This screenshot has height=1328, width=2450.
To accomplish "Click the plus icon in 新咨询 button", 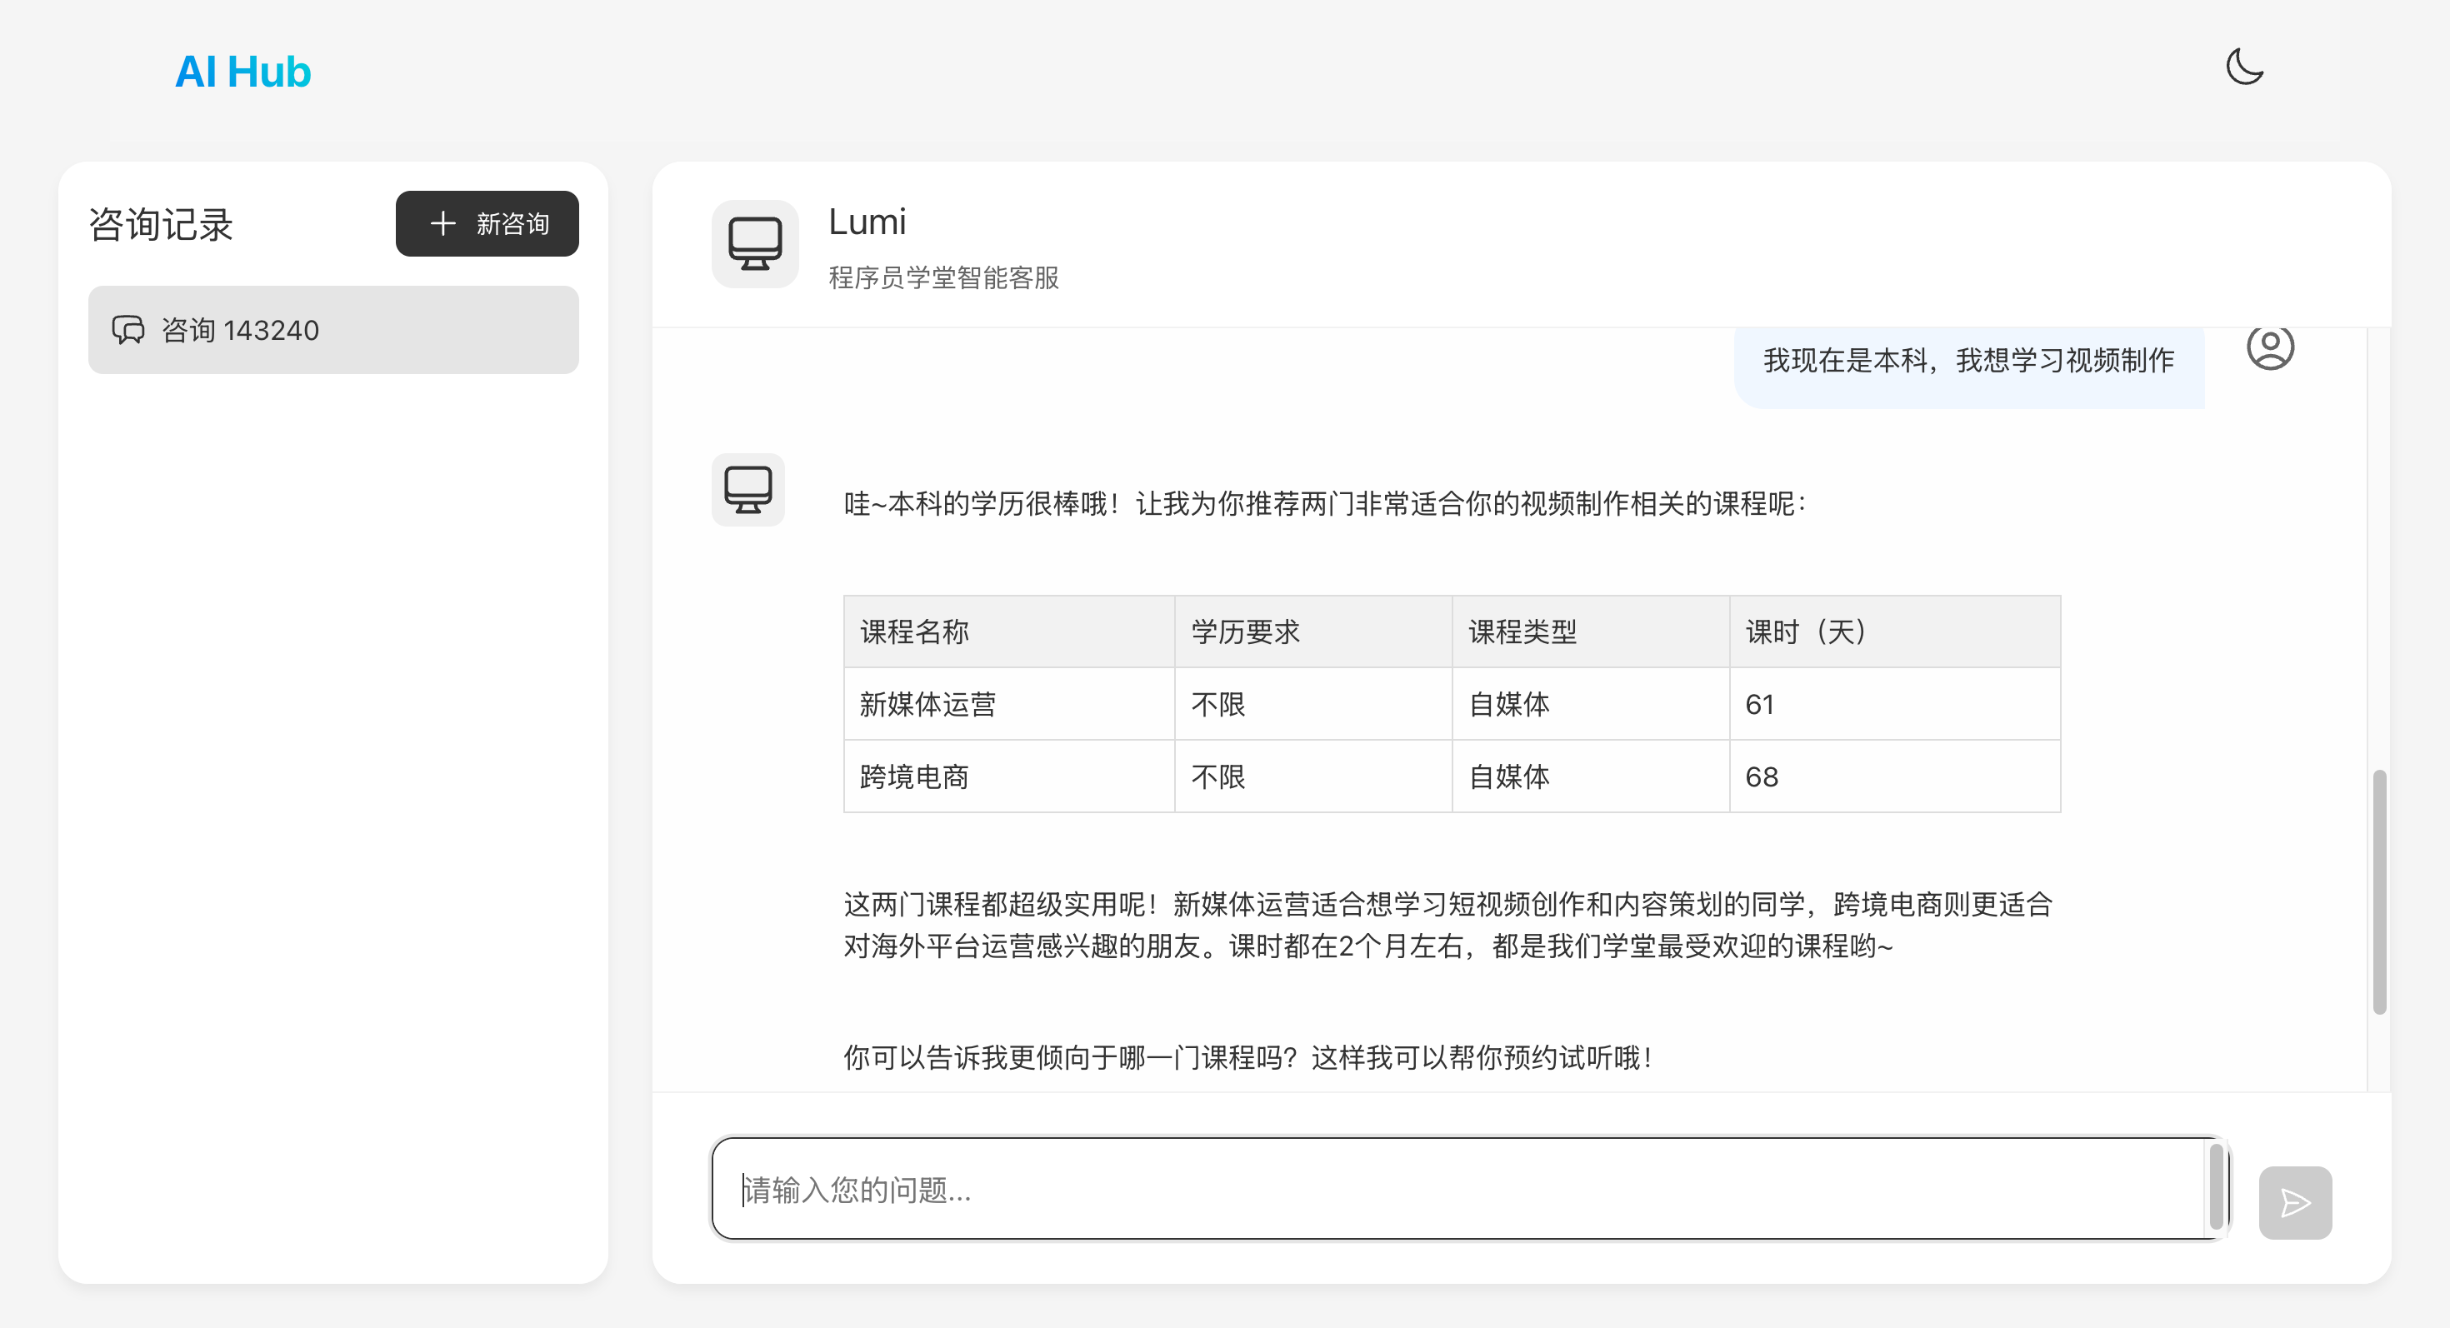I will click(442, 223).
